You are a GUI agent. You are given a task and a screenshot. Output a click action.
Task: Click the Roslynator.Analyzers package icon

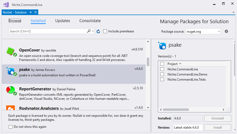(x=11, y=108)
